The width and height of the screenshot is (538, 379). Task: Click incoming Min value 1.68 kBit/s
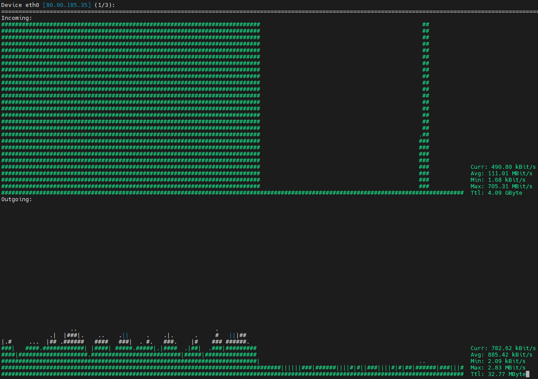tap(508, 180)
